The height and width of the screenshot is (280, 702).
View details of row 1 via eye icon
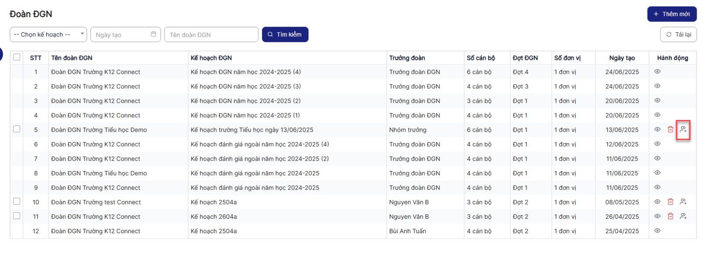point(657,72)
